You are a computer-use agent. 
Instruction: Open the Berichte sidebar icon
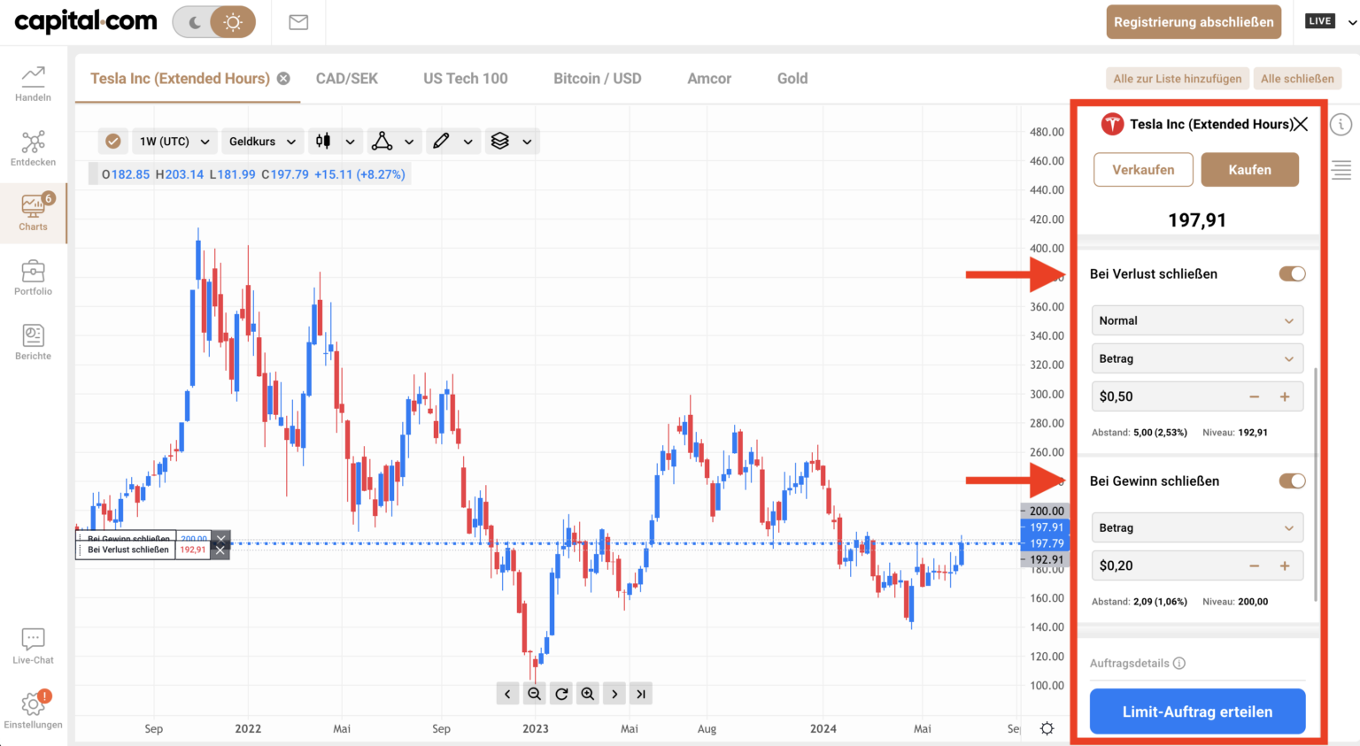point(33,341)
